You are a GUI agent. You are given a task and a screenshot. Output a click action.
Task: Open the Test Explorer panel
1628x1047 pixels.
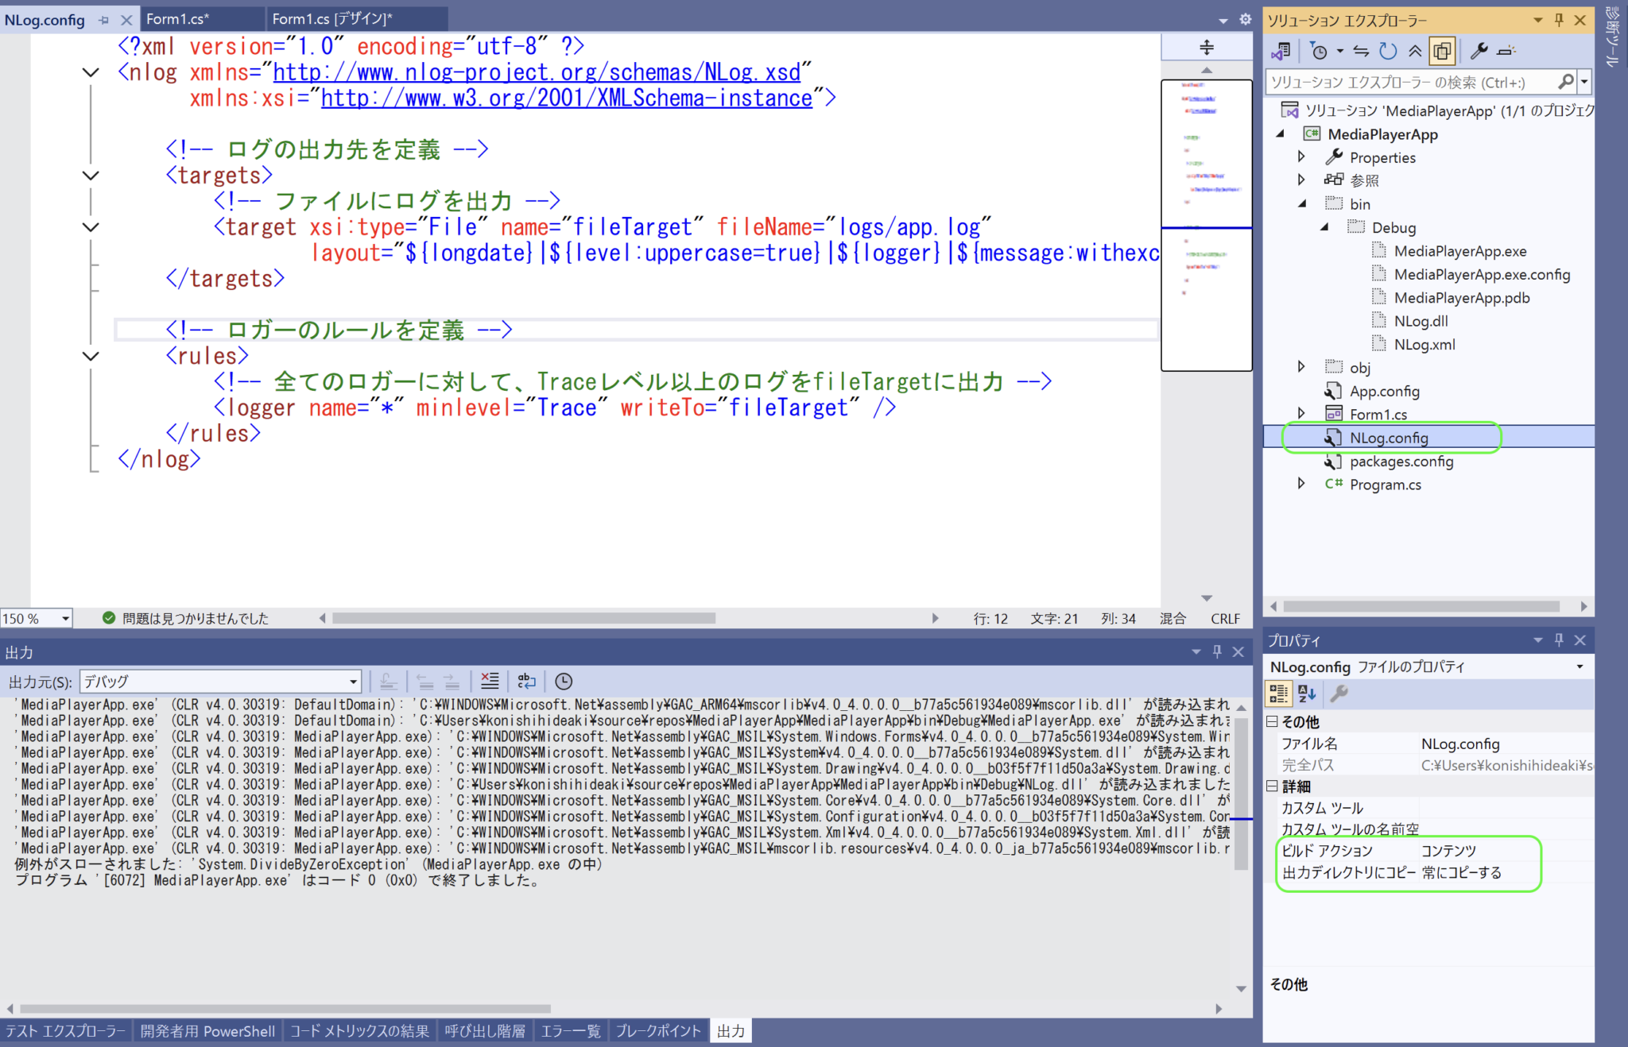[x=65, y=1030]
